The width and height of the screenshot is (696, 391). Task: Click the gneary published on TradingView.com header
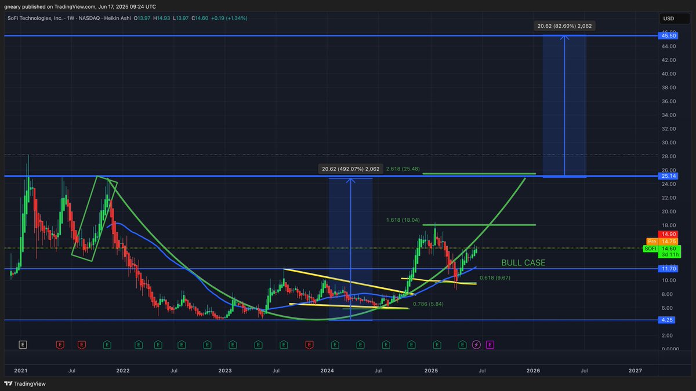pos(79,6)
